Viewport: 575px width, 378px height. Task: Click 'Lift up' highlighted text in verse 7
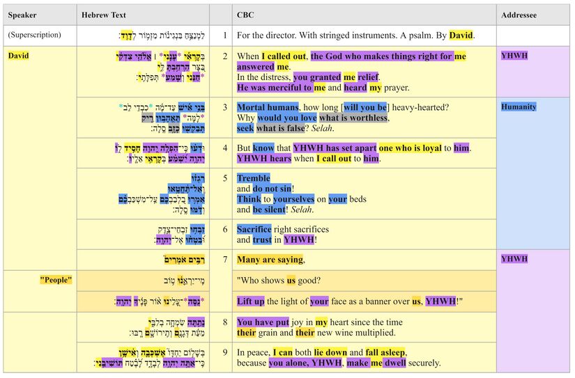[x=252, y=301]
